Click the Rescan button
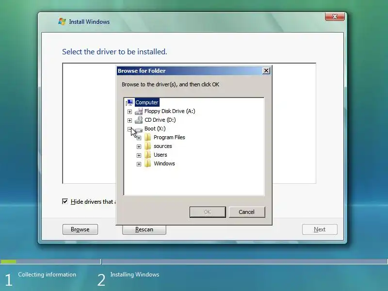 click(x=144, y=229)
